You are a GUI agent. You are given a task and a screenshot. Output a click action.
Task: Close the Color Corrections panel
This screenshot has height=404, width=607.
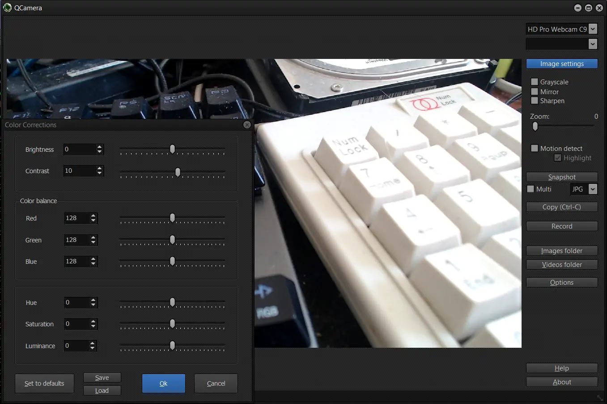247,125
